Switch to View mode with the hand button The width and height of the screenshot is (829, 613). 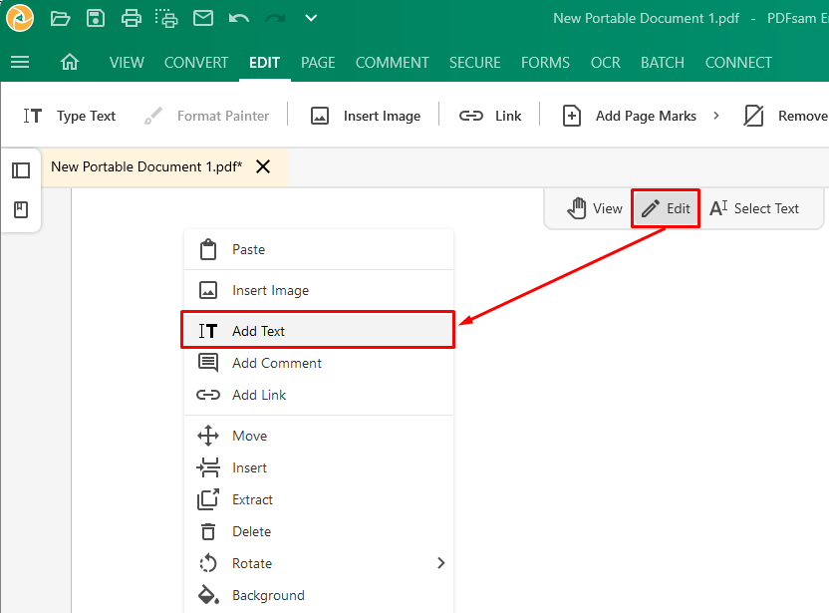(x=595, y=208)
